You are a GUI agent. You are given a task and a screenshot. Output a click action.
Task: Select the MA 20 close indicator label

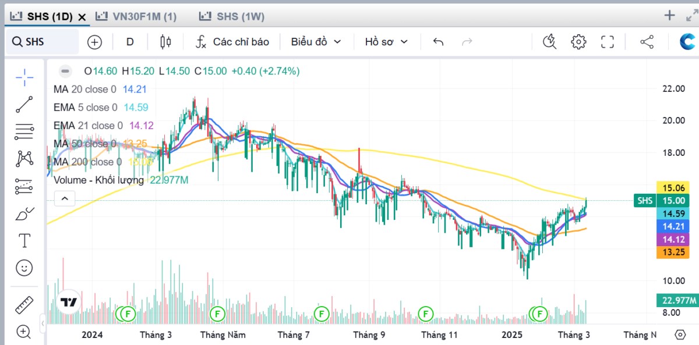(x=85, y=90)
